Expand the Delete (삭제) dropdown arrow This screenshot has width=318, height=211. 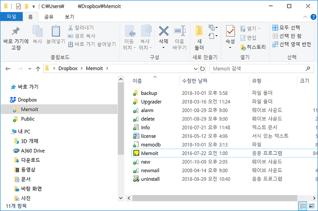pyautogui.click(x=163, y=48)
